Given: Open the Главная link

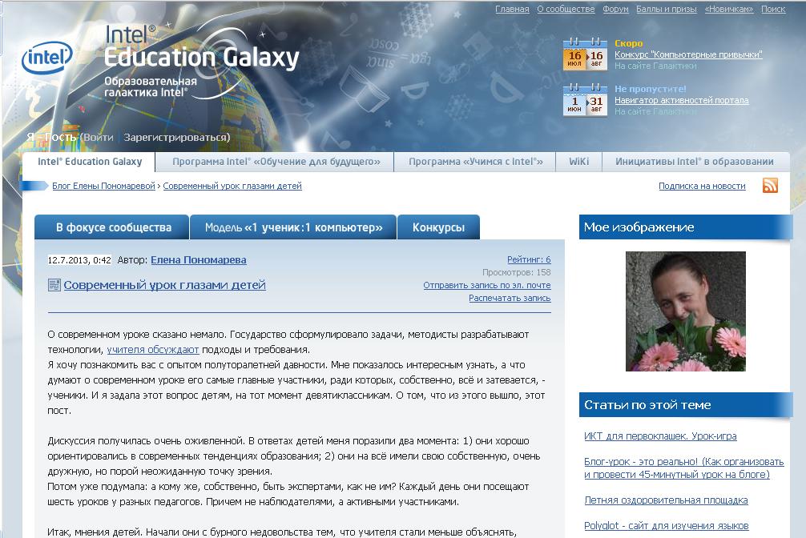Looking at the screenshot, I should pyautogui.click(x=512, y=9).
